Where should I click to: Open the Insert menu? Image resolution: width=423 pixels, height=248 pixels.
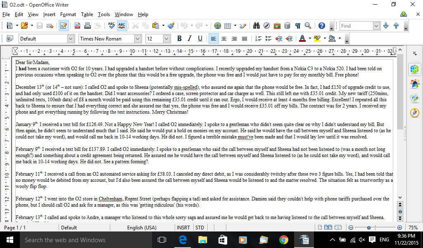click(49, 14)
